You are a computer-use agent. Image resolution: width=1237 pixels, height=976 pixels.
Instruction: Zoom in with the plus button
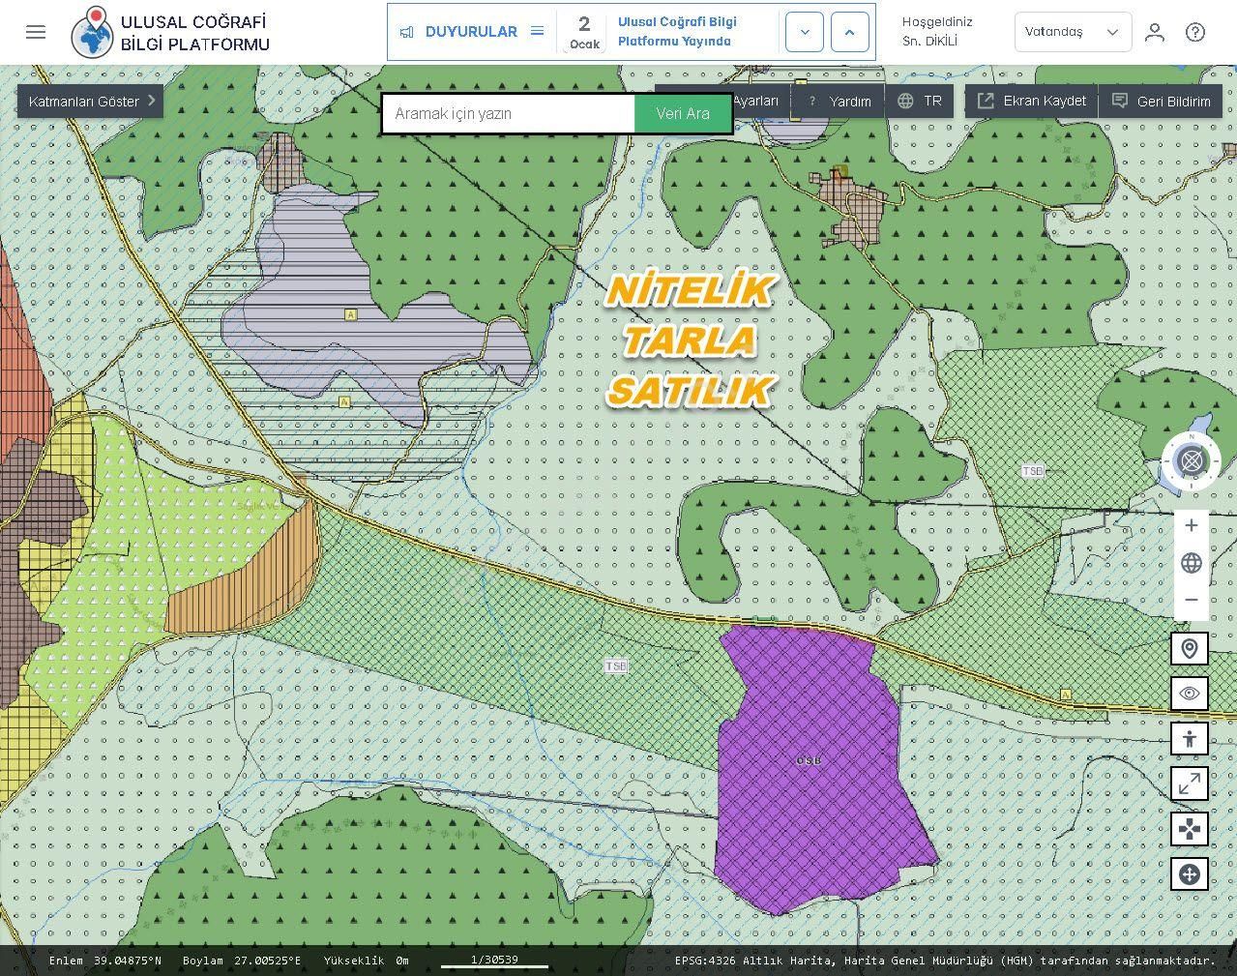point(1191,525)
